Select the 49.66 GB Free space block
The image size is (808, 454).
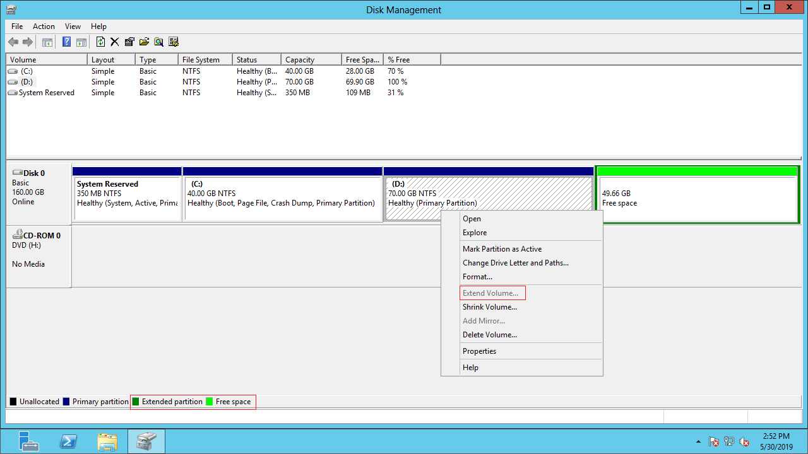tap(698, 198)
